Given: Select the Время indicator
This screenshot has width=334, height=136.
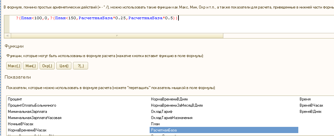Looking at the screenshot, I should (305, 99).
